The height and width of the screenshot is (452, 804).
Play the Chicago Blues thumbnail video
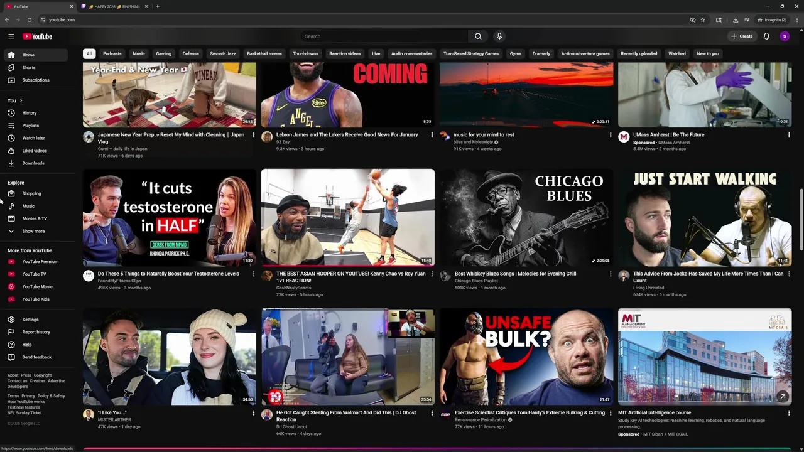tap(526, 218)
